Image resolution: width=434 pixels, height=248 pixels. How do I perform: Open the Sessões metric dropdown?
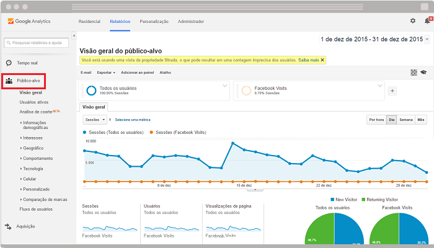click(x=95, y=120)
